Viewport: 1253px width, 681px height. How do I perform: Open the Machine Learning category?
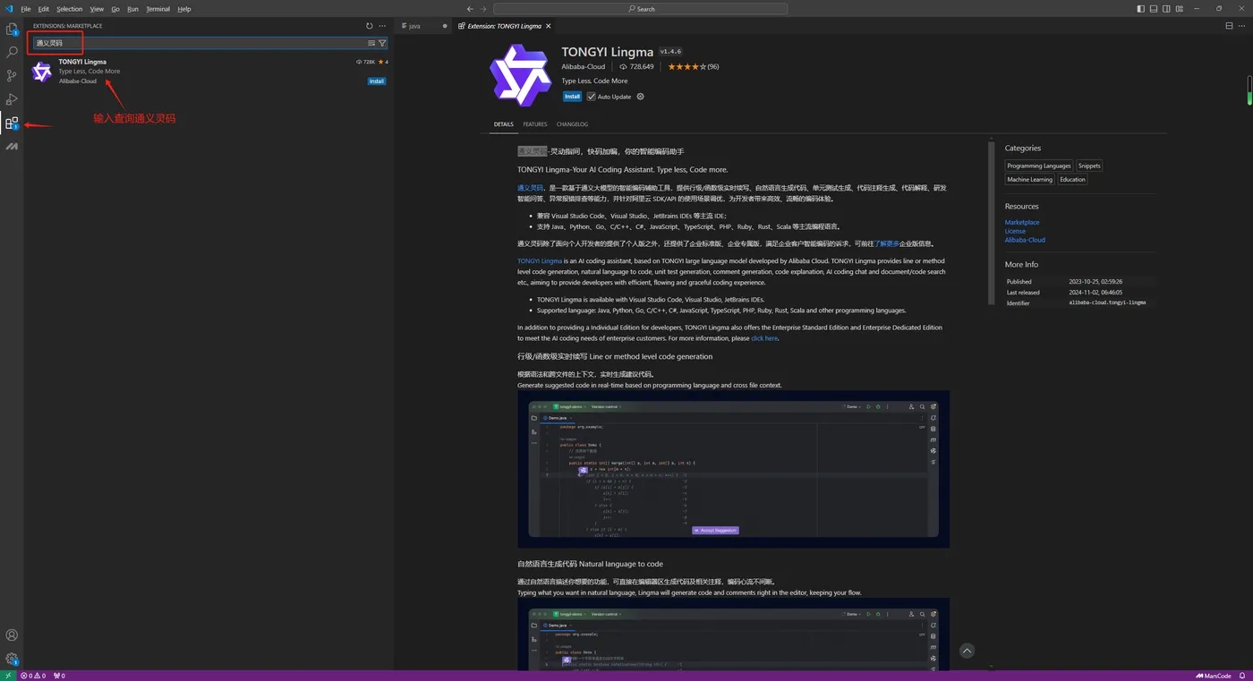pos(1029,179)
